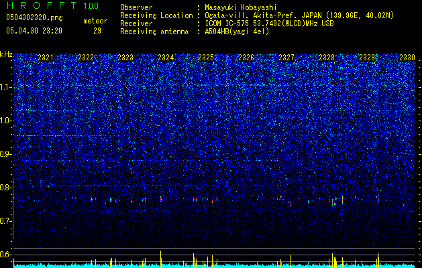The image size is (422, 268).
Task: Click the 2326 time marker
Action: 246,58
